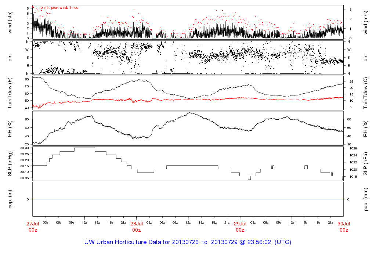
Task: Select the UW Urban Horticulture Data title text
Action: (x=188, y=242)
